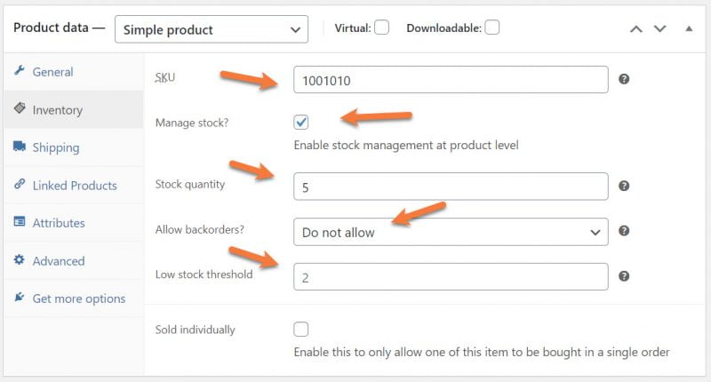This screenshot has height=382, width=711.
Task: Click the wrench icon for General
Action: pyautogui.click(x=19, y=71)
